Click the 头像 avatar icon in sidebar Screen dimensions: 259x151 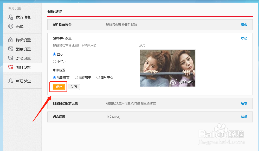pyautogui.click(x=11, y=26)
